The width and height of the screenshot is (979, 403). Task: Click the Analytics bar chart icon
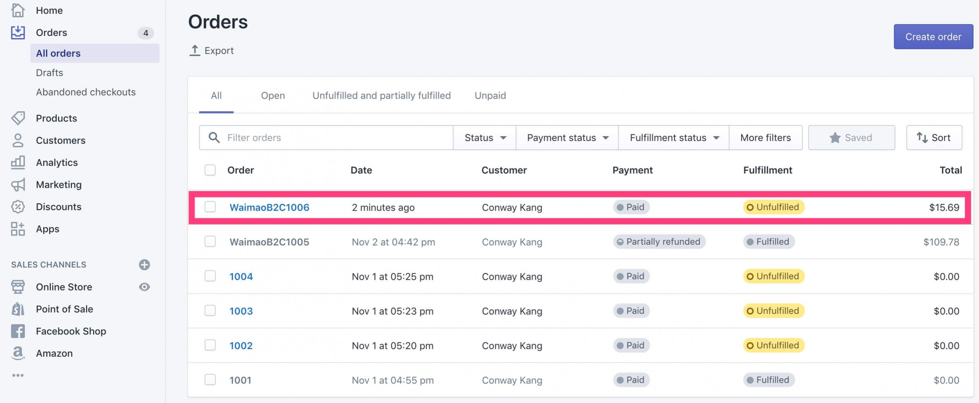18,162
